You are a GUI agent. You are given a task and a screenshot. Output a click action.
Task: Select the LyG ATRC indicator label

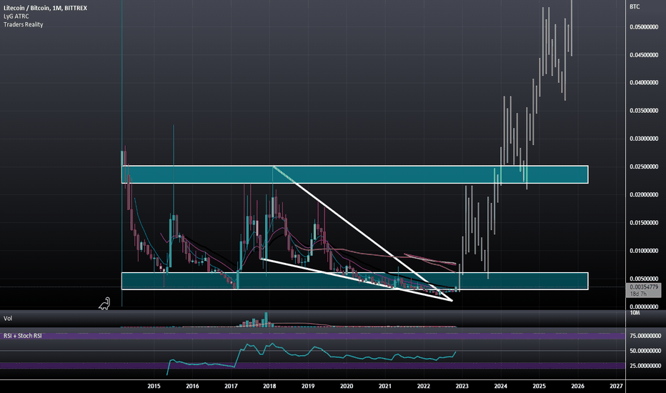(x=16, y=16)
